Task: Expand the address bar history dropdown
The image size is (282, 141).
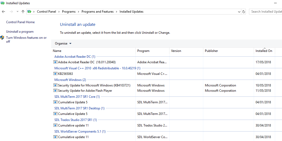Action: click(239, 12)
